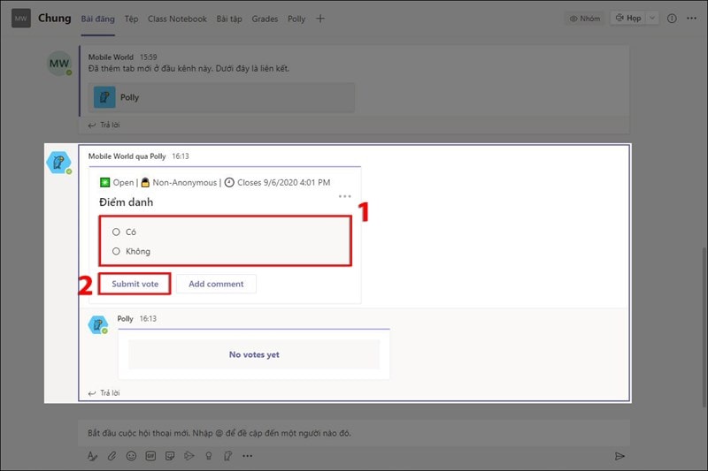Expand the Họp dropdown arrow
Image resolution: width=708 pixels, height=471 pixels.
coord(653,19)
